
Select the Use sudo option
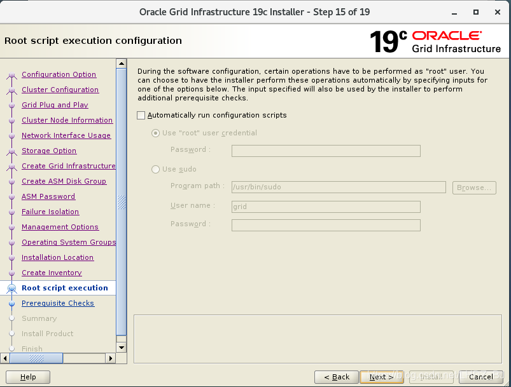point(155,169)
